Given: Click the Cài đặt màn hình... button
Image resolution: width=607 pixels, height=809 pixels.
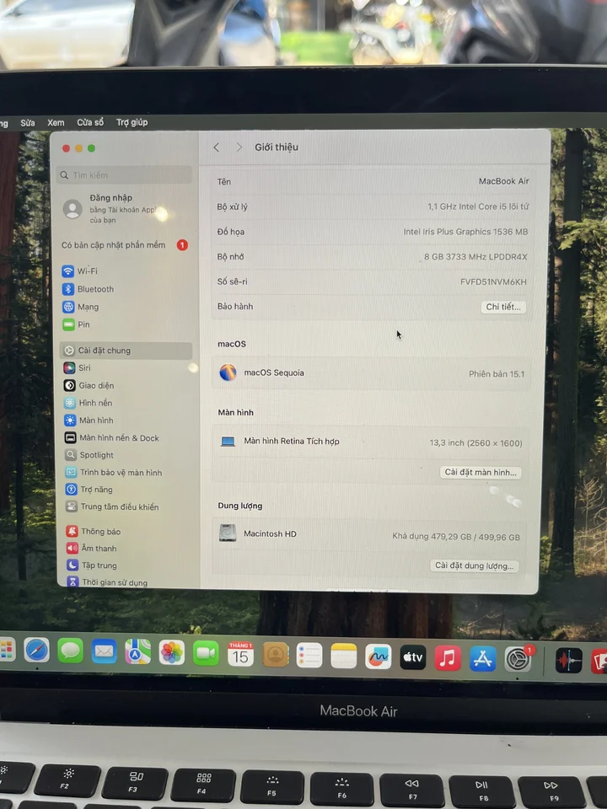Looking at the screenshot, I should [481, 473].
